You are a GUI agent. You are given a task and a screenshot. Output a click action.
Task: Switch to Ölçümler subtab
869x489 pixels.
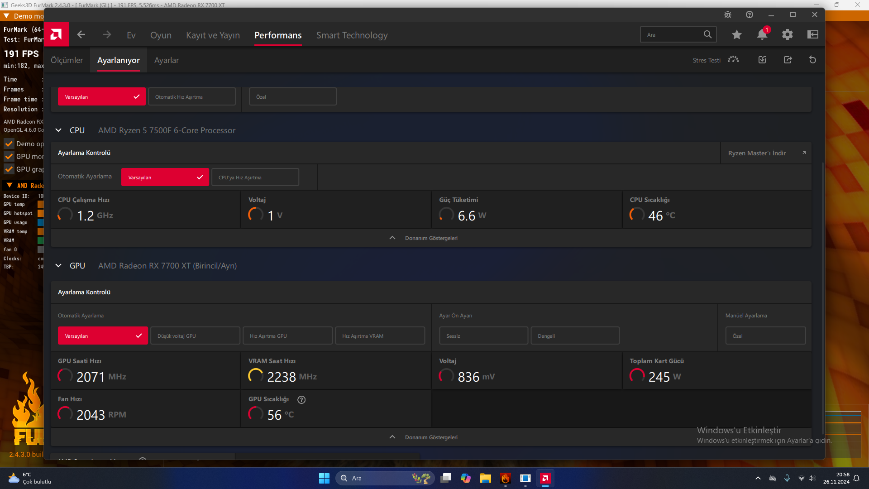tap(67, 60)
